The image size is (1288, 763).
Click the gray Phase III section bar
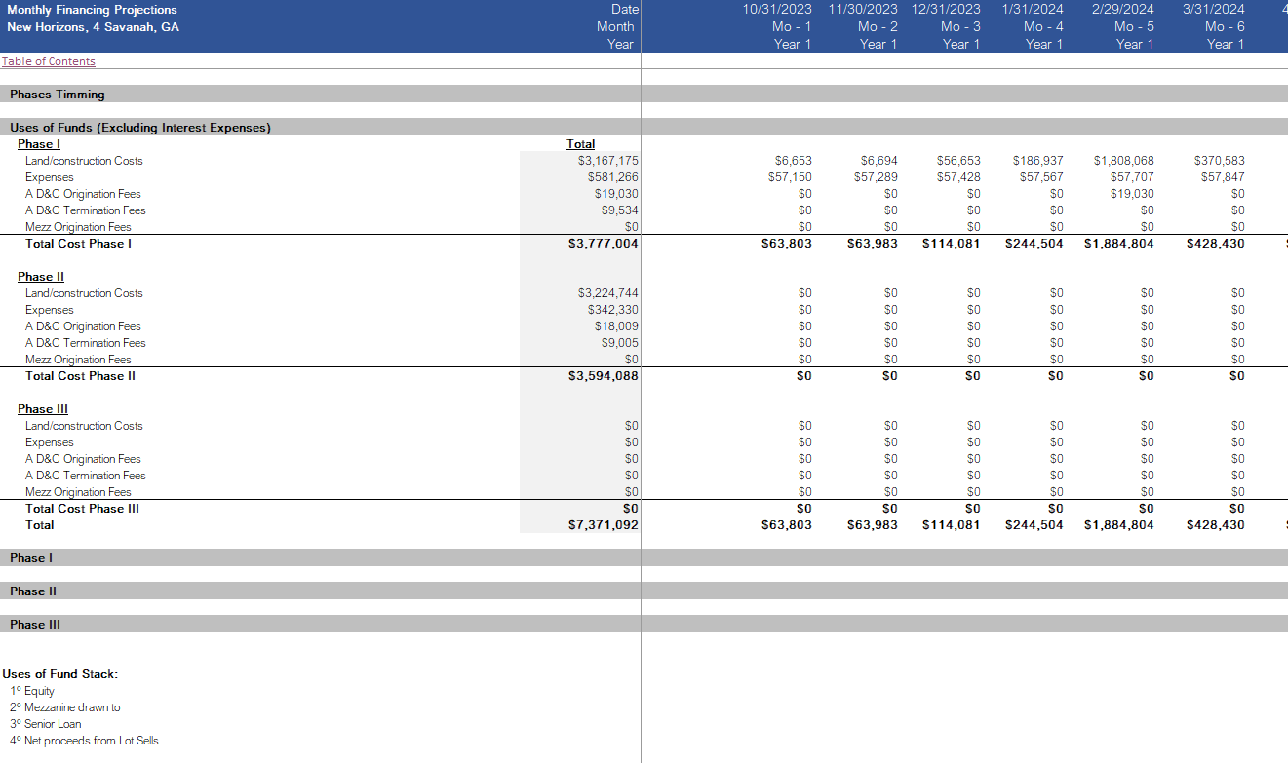pyautogui.click(x=35, y=625)
